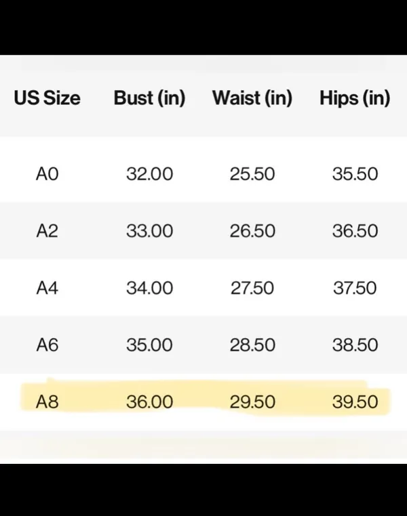
Task: Click the highlighted 39.50 hips value
Action: click(355, 402)
